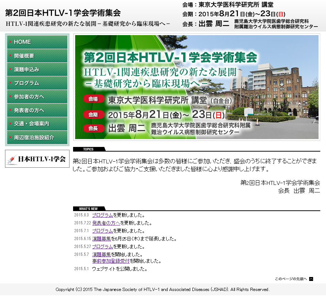
Task: Open 周辺宿泊施設紹介 page
Action: click(x=37, y=138)
